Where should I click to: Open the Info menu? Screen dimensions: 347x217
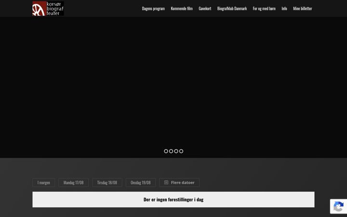[284, 9]
